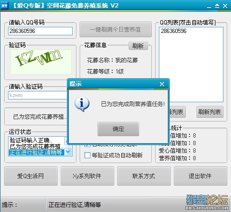
Task: Click the 请输入验证码 input field
Action: coord(38,95)
